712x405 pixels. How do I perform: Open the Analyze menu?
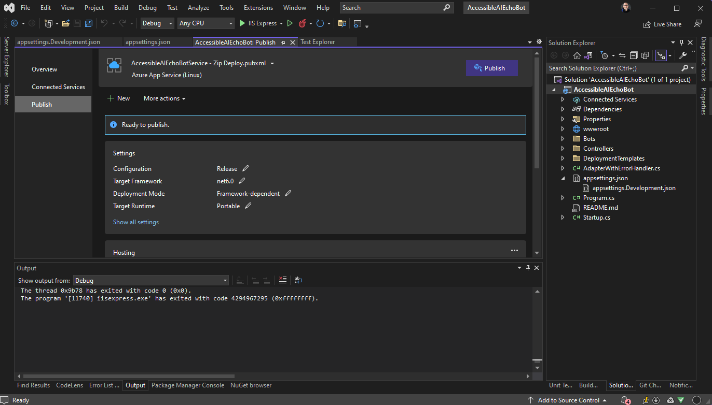[x=198, y=8]
